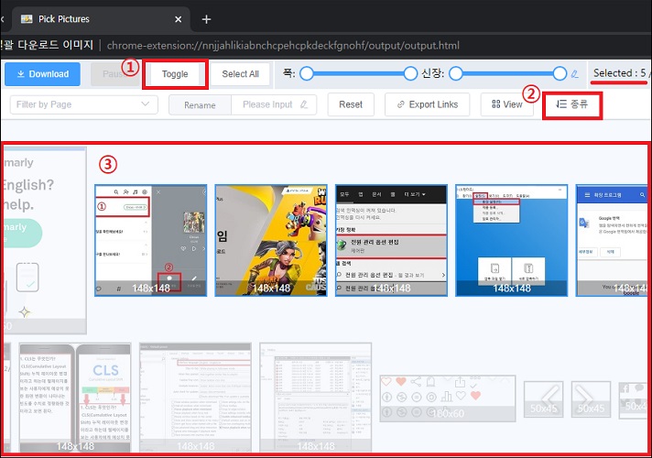The width and height of the screenshot is (652, 458).
Task: Click the greyed Pause button
Action: click(x=114, y=74)
